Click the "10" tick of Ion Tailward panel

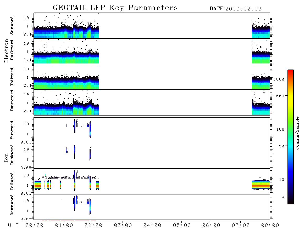pos(26,175)
